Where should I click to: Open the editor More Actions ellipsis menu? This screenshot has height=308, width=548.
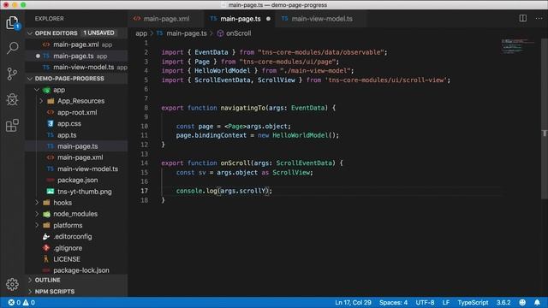coord(539,18)
